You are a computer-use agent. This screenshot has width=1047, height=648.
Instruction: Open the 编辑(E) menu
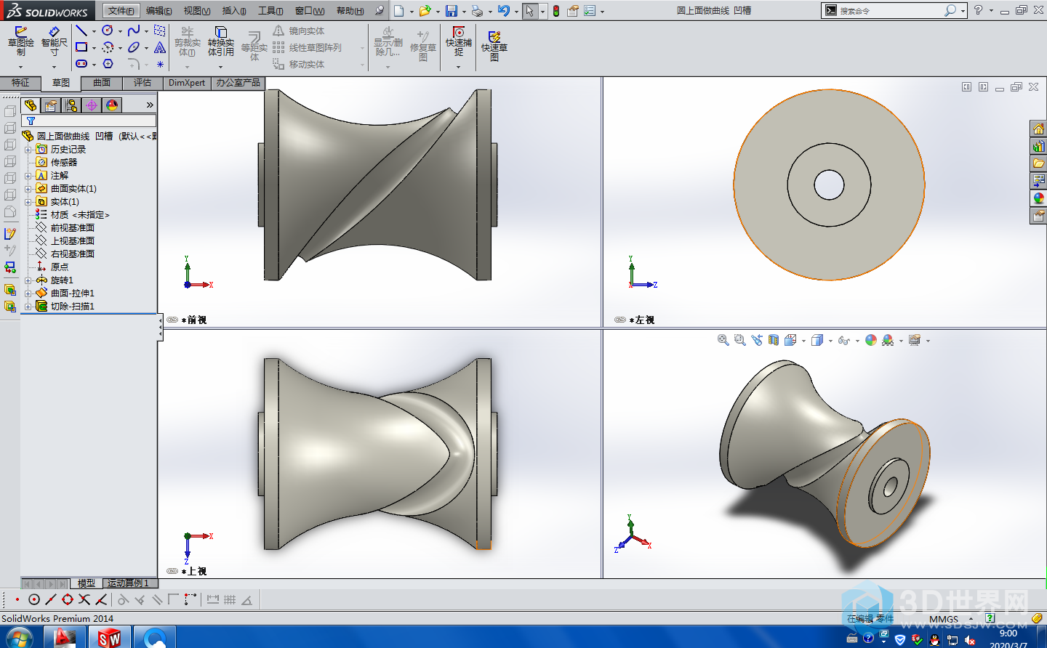(159, 11)
